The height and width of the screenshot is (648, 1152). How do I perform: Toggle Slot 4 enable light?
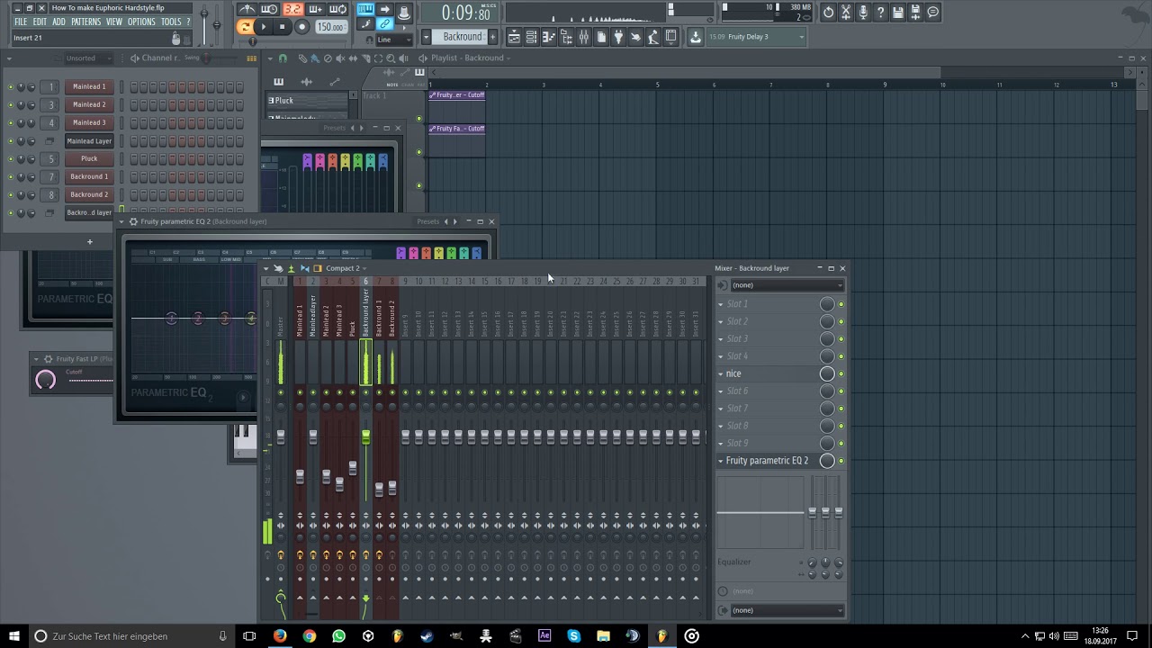pyautogui.click(x=841, y=356)
